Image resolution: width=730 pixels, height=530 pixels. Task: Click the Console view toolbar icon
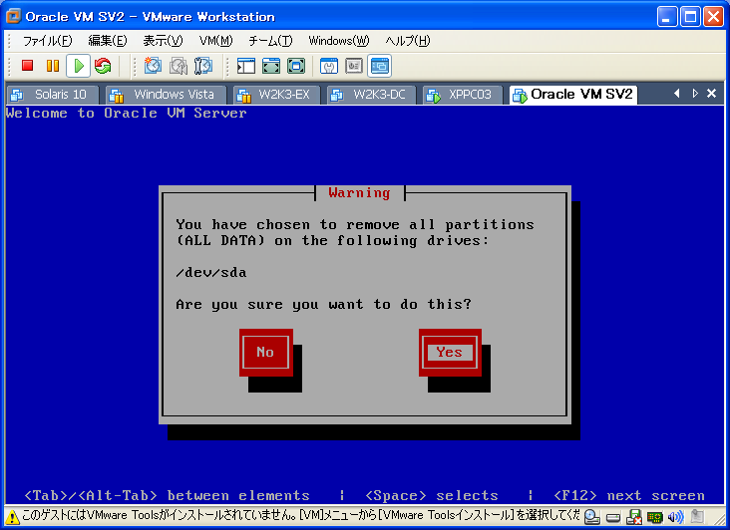[x=379, y=66]
